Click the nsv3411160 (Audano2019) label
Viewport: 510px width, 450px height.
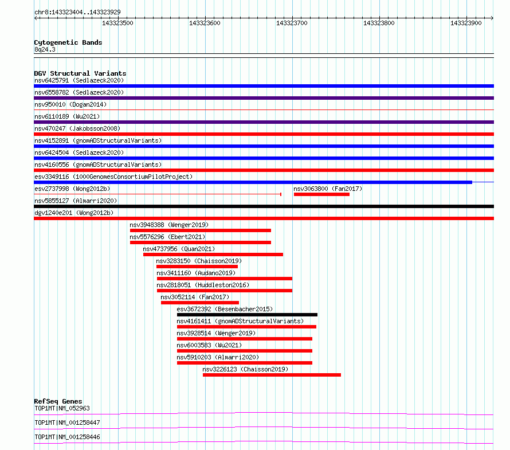(196, 273)
